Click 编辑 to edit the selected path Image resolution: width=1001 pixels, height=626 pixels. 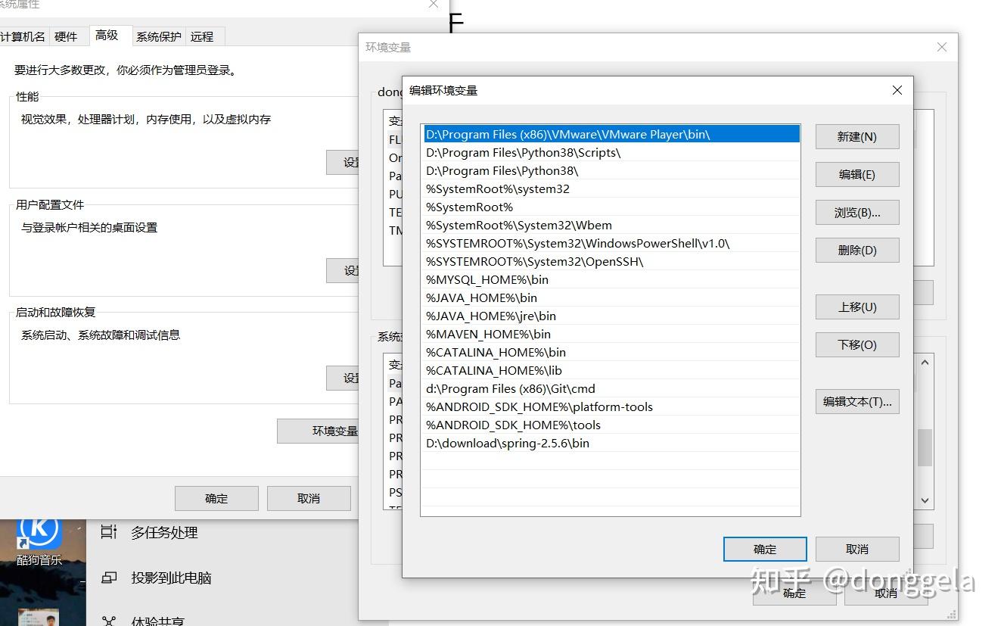(856, 174)
